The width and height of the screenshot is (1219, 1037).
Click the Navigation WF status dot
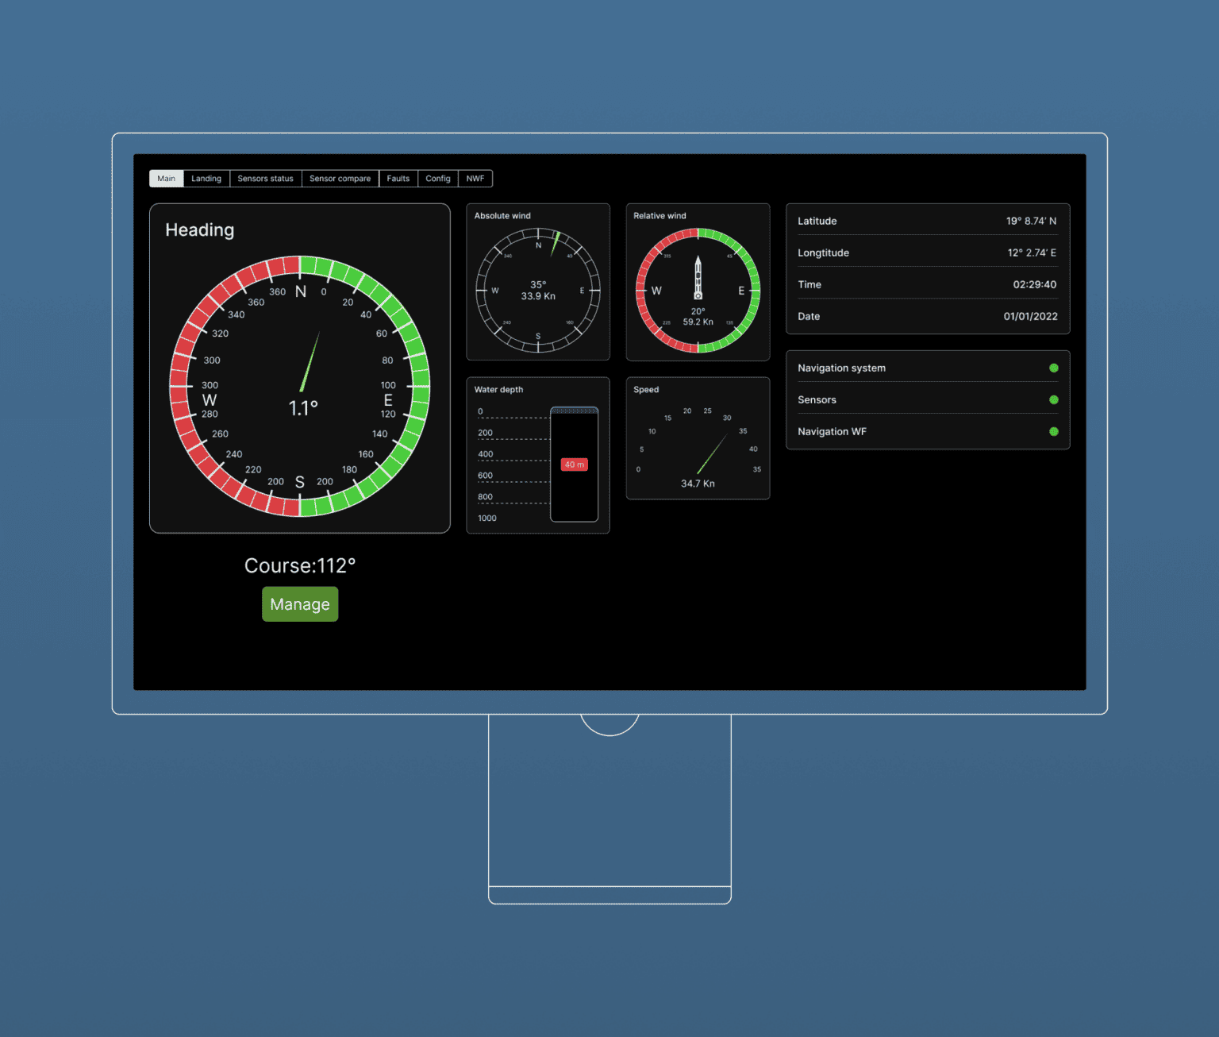(x=1054, y=432)
